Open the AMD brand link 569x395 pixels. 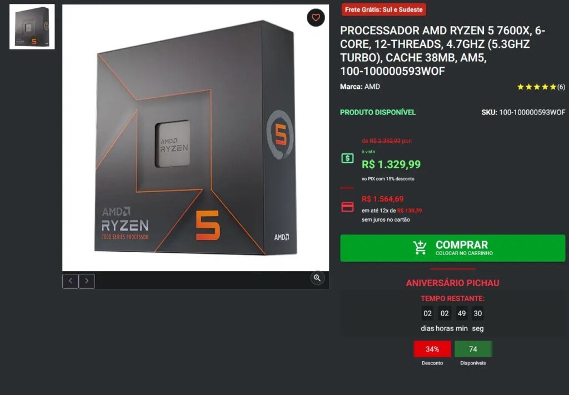(372, 87)
